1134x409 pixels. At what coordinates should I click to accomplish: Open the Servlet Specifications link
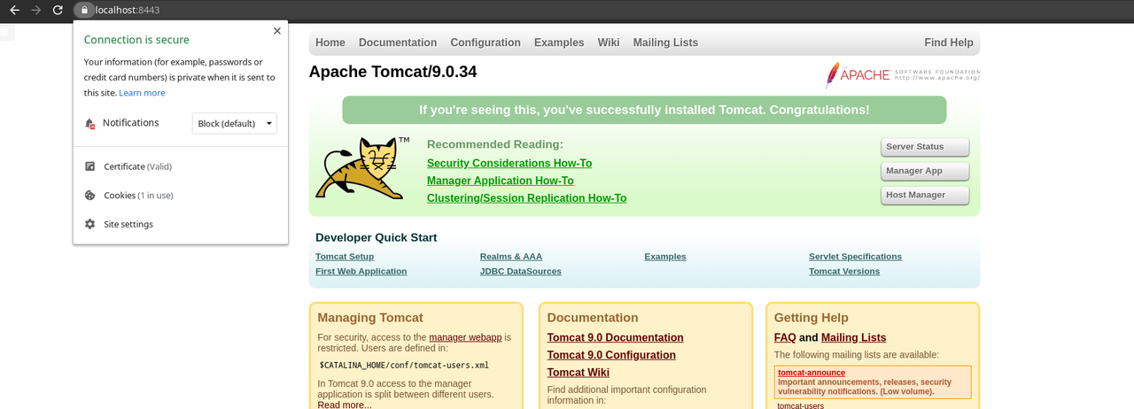tap(855, 257)
